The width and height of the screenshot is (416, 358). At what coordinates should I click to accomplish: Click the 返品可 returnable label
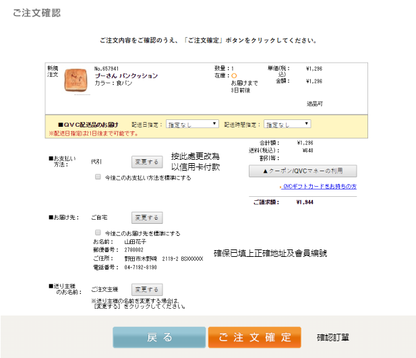[315, 104]
